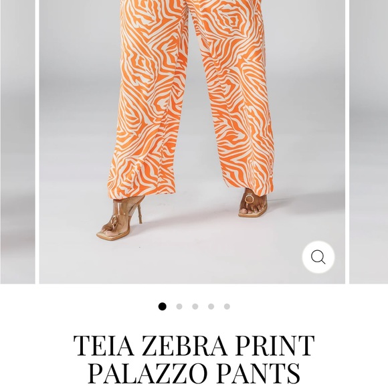This screenshot has height=388, width=388.
Task: Click the main orange zebra pants photo
Action: 192,142
